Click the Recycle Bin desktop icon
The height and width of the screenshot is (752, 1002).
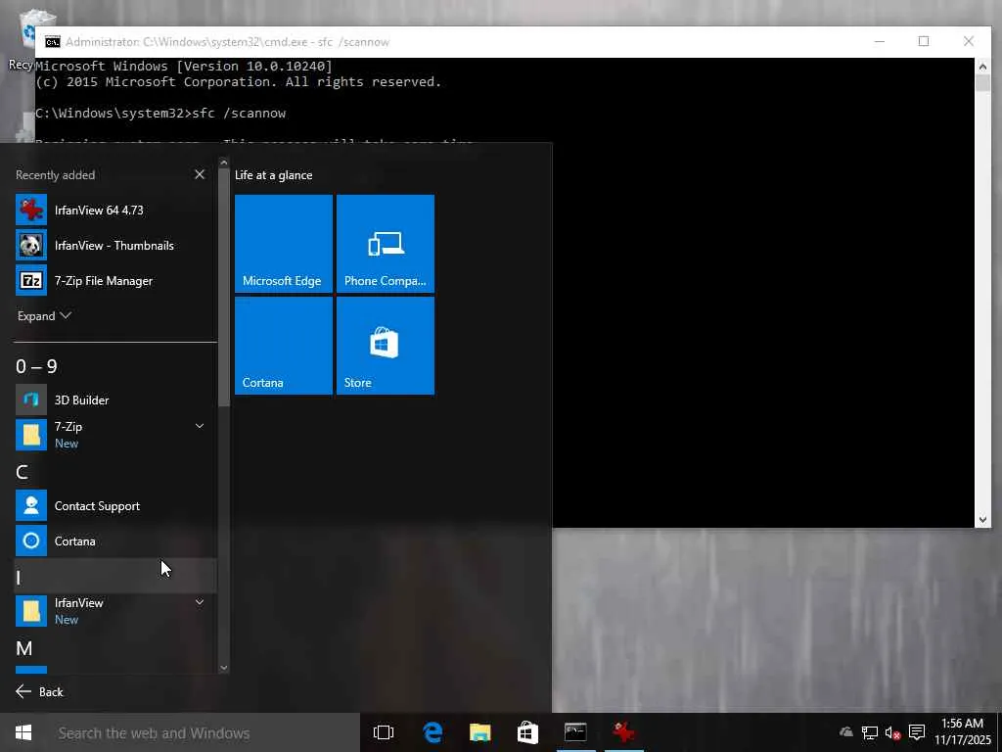click(25, 39)
